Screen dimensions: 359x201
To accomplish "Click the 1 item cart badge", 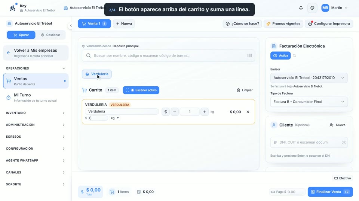I will point(112,90).
